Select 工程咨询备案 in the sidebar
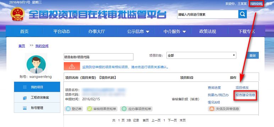The height and width of the screenshot is (127, 274). pyautogui.click(x=37, y=97)
